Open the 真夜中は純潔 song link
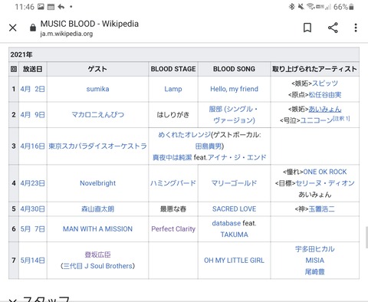Viewport: 368px width, 302px height. tap(172, 157)
